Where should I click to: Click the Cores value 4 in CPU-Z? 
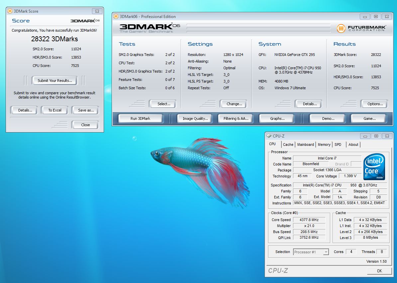coord(351,252)
